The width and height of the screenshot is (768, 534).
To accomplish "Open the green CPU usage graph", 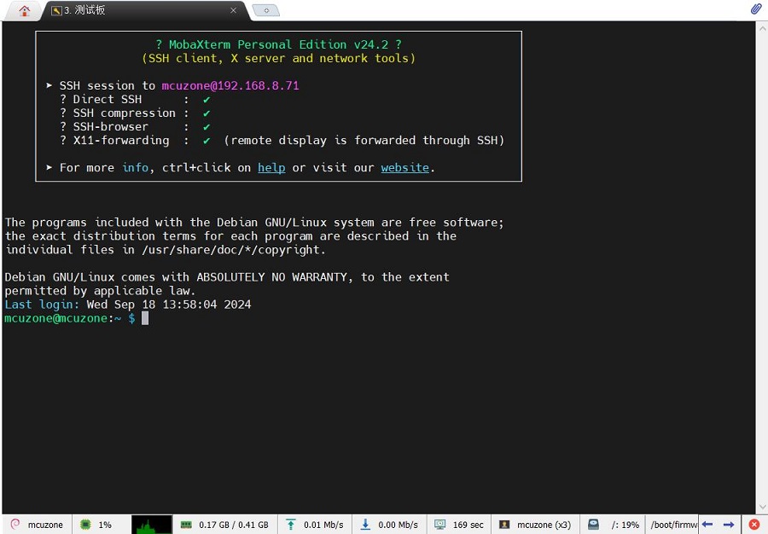I will 152,525.
